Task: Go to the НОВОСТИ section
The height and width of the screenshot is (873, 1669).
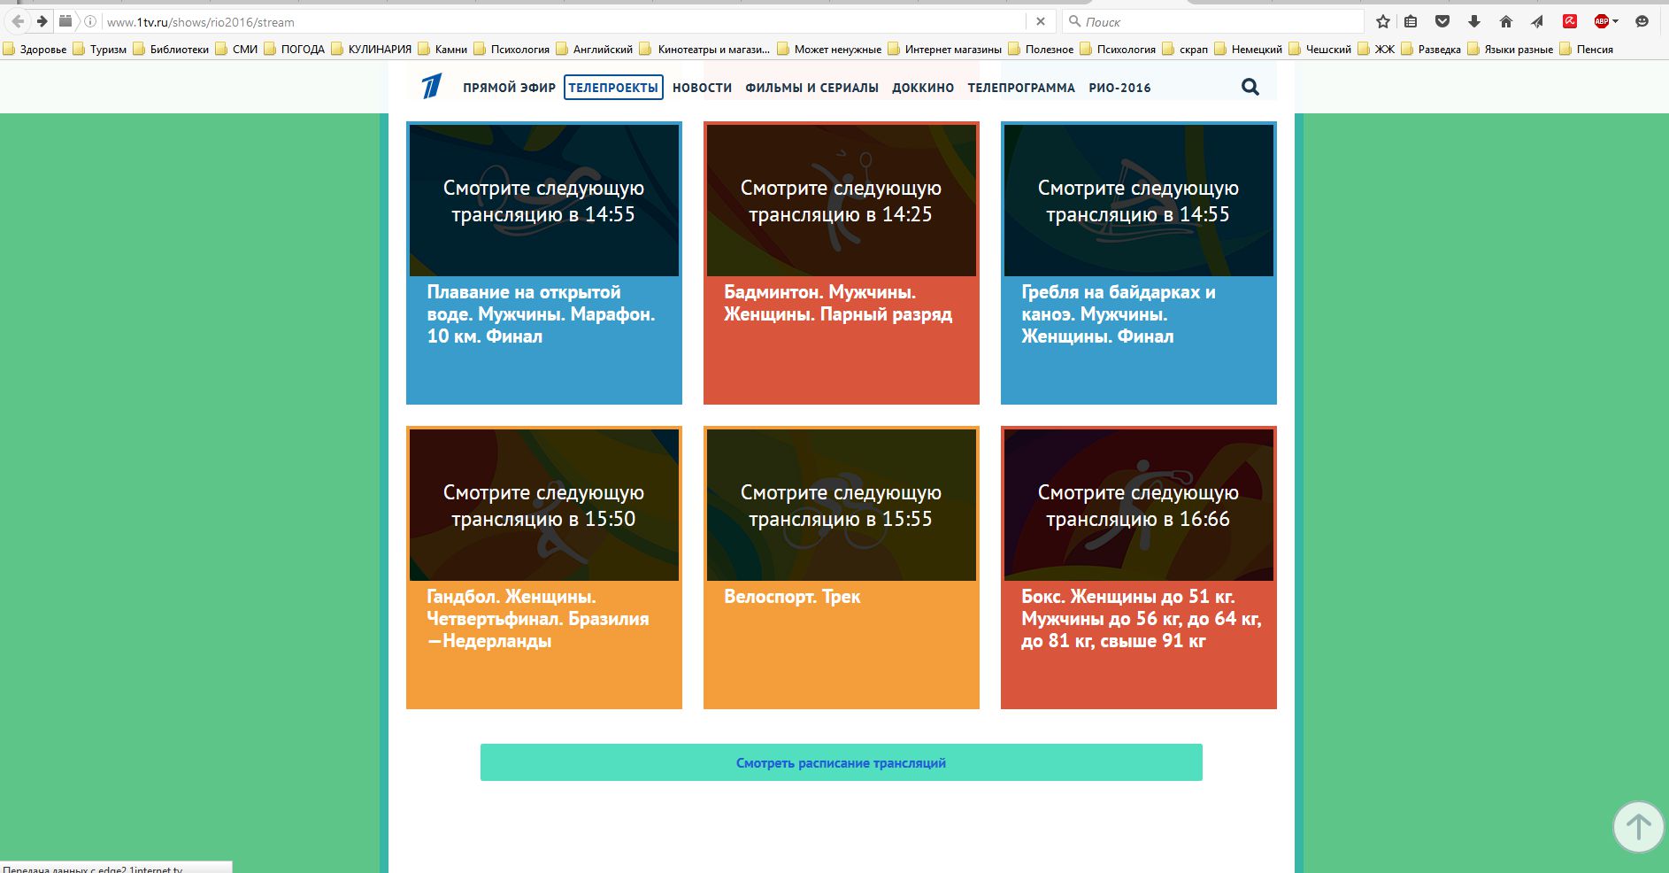Action: (x=702, y=88)
